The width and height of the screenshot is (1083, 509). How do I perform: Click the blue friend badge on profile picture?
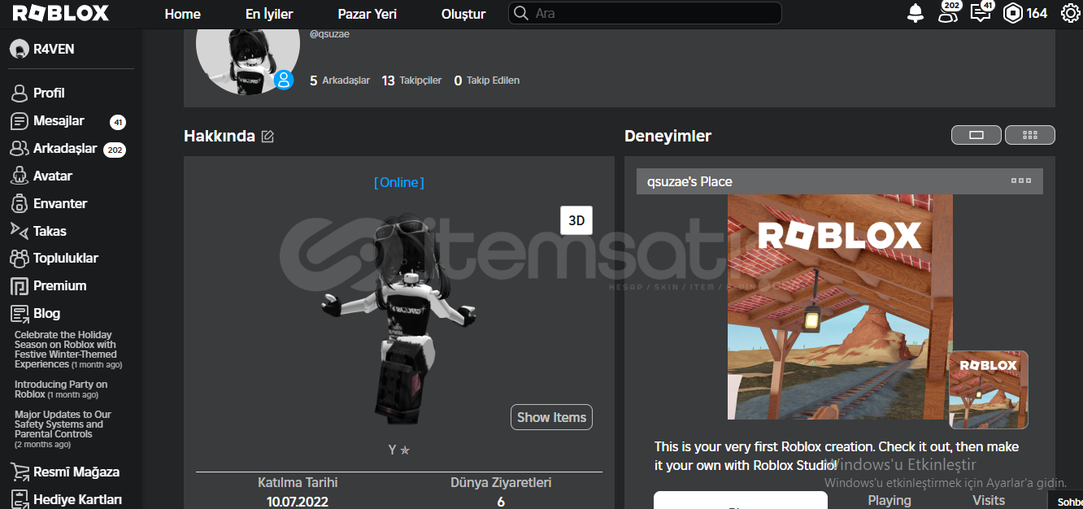click(x=283, y=80)
